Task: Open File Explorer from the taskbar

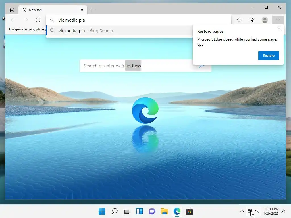Action: (165, 211)
